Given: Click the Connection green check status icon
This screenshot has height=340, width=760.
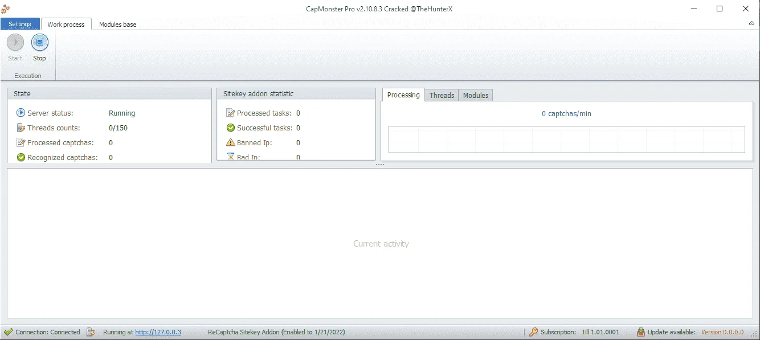Looking at the screenshot, I should 9,332.
